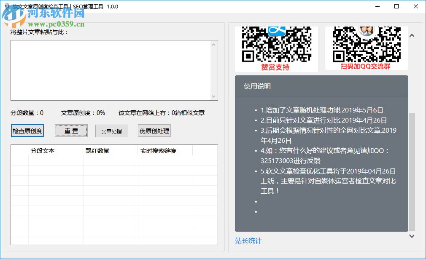The image size is (426, 259).
Task: Click note 3 about 全网对比文章
Action: click(x=329, y=135)
